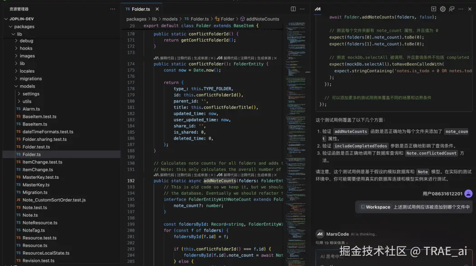Click the TS icon beside Revision.test.ts
Screen dimensions: 476x266
[19, 261]
